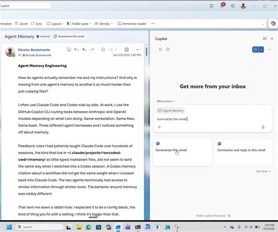
Task: Add an emoji reaction to the email
Action: click(x=69, y=50)
